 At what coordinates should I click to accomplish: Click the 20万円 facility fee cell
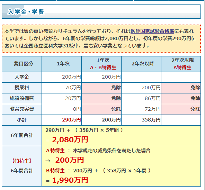click(x=62, y=98)
